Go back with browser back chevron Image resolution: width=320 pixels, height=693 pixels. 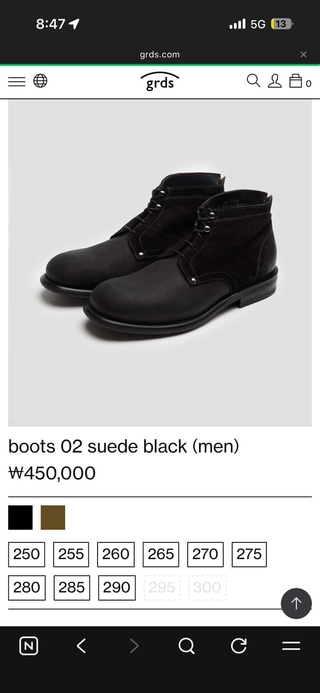(x=81, y=645)
